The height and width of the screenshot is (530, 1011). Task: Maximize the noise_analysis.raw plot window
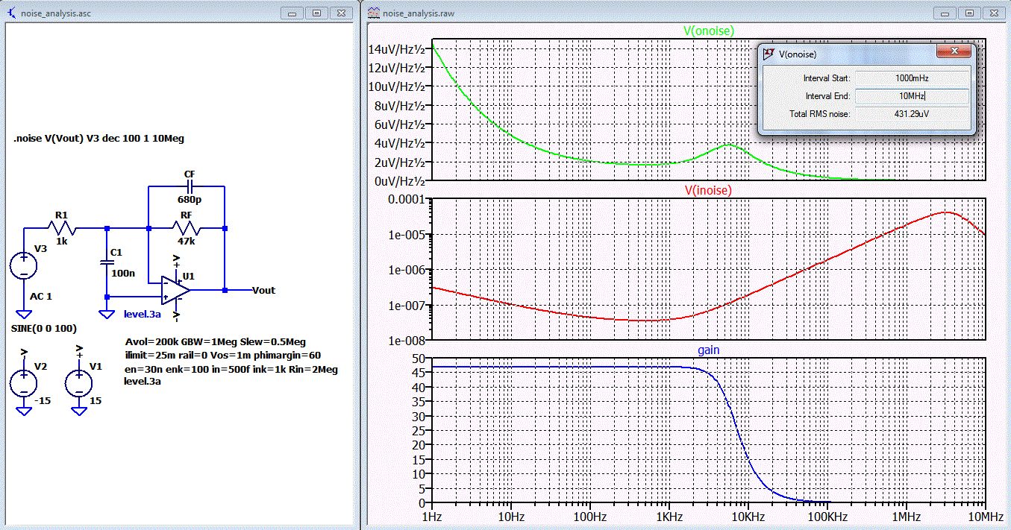pos(969,13)
